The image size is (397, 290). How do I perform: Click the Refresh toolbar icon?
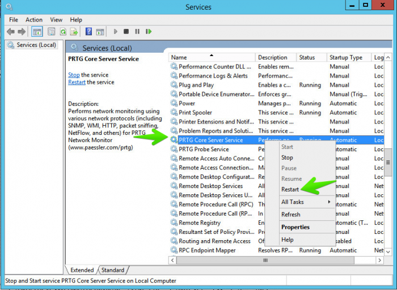point(63,32)
